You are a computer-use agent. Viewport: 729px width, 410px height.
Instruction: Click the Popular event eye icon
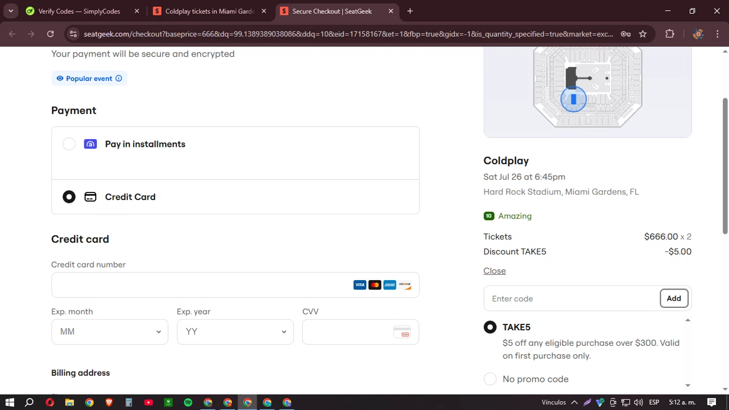[60, 78]
